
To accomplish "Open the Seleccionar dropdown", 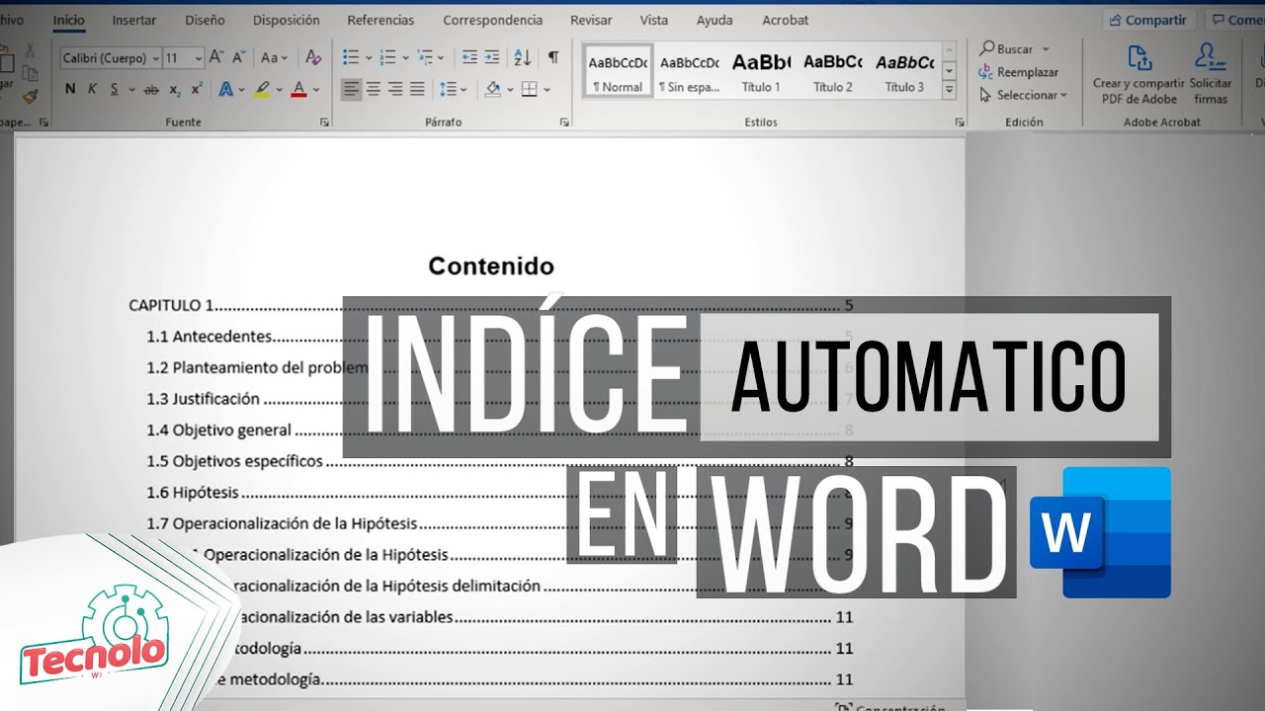I will (x=1025, y=95).
